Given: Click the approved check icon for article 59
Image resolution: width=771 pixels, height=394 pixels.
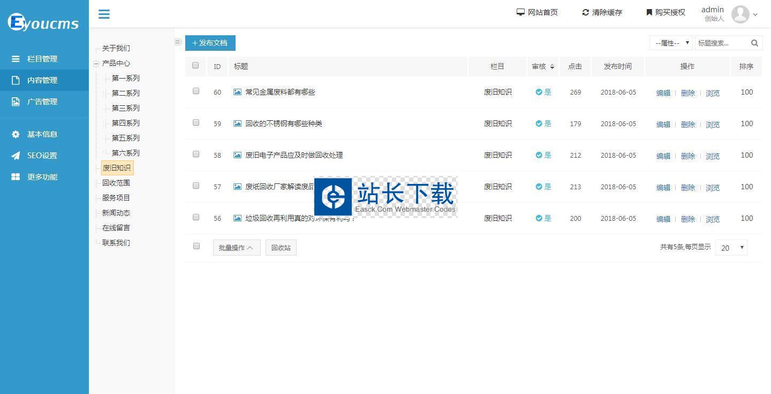Looking at the screenshot, I should tap(539, 123).
